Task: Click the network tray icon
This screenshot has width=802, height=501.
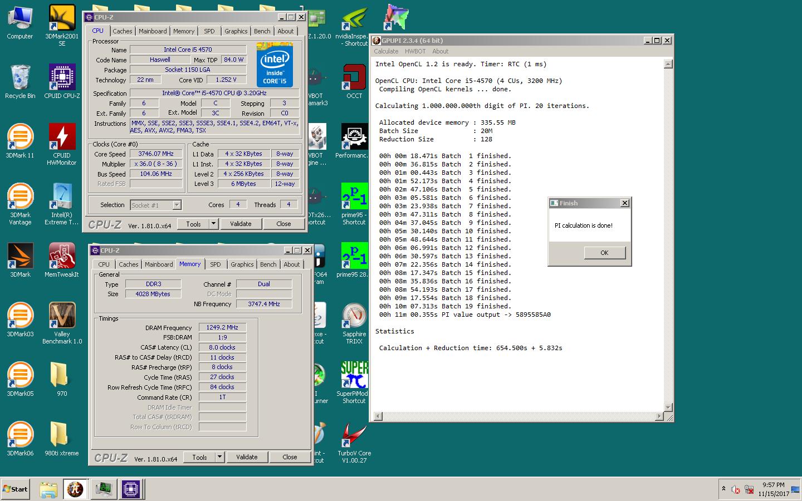Action: tap(750, 490)
